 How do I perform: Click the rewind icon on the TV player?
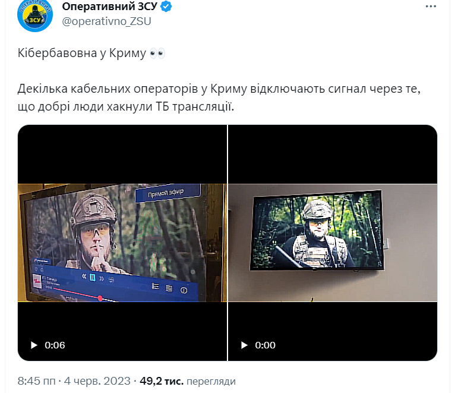tap(84, 276)
